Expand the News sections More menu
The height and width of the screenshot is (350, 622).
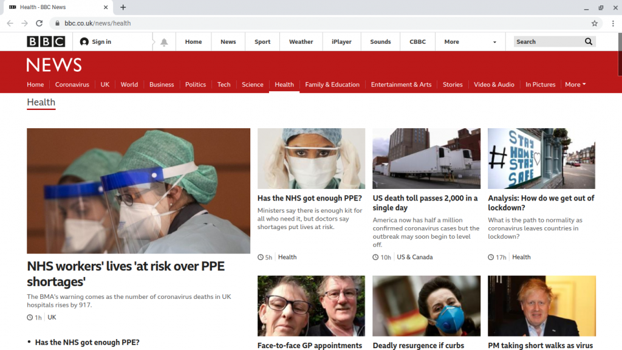click(575, 84)
